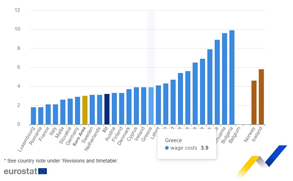This screenshot has width=293, height=181.
Task: Click the France axis label
Action: click(44, 134)
